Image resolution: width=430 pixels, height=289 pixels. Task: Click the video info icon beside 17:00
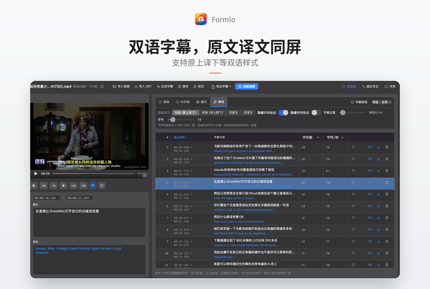(x=102, y=87)
